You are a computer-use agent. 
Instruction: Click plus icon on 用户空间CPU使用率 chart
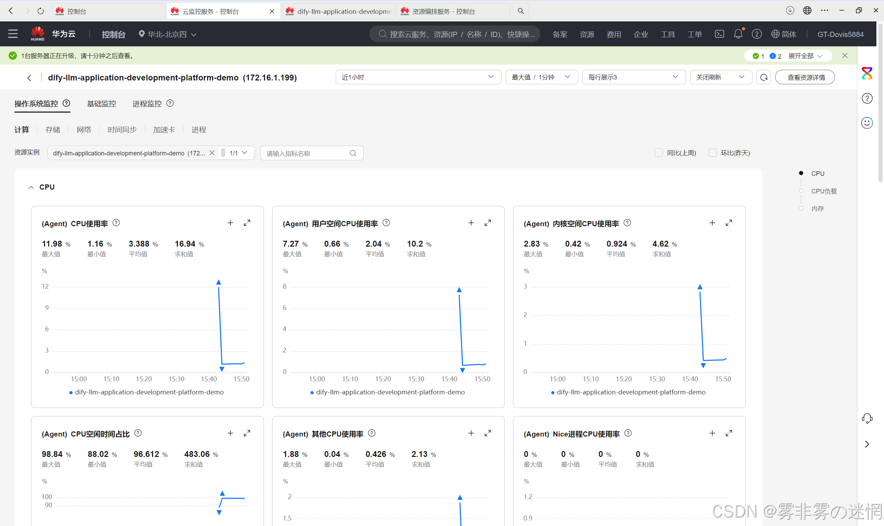pyautogui.click(x=471, y=223)
